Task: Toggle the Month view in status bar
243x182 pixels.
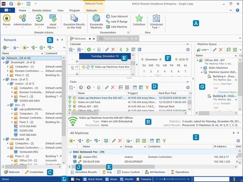Action: pos(126,179)
